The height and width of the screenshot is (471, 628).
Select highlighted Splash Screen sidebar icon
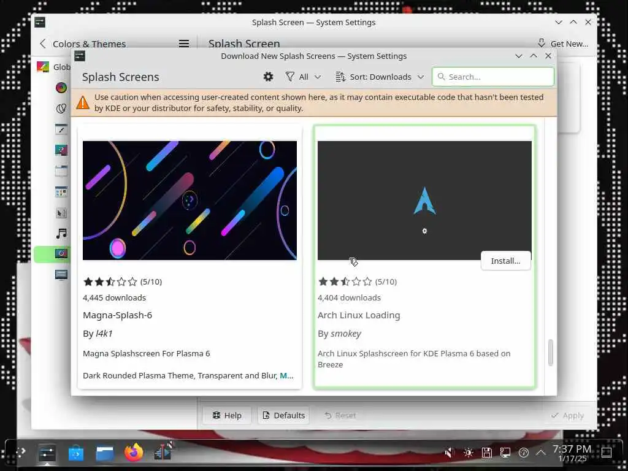61,254
